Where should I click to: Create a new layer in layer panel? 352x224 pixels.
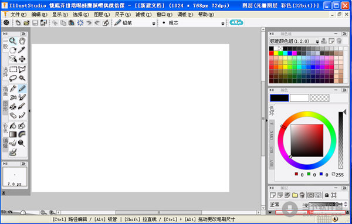[x=273, y=195]
